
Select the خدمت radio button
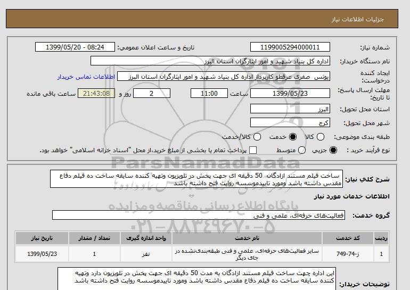[x=293, y=137]
